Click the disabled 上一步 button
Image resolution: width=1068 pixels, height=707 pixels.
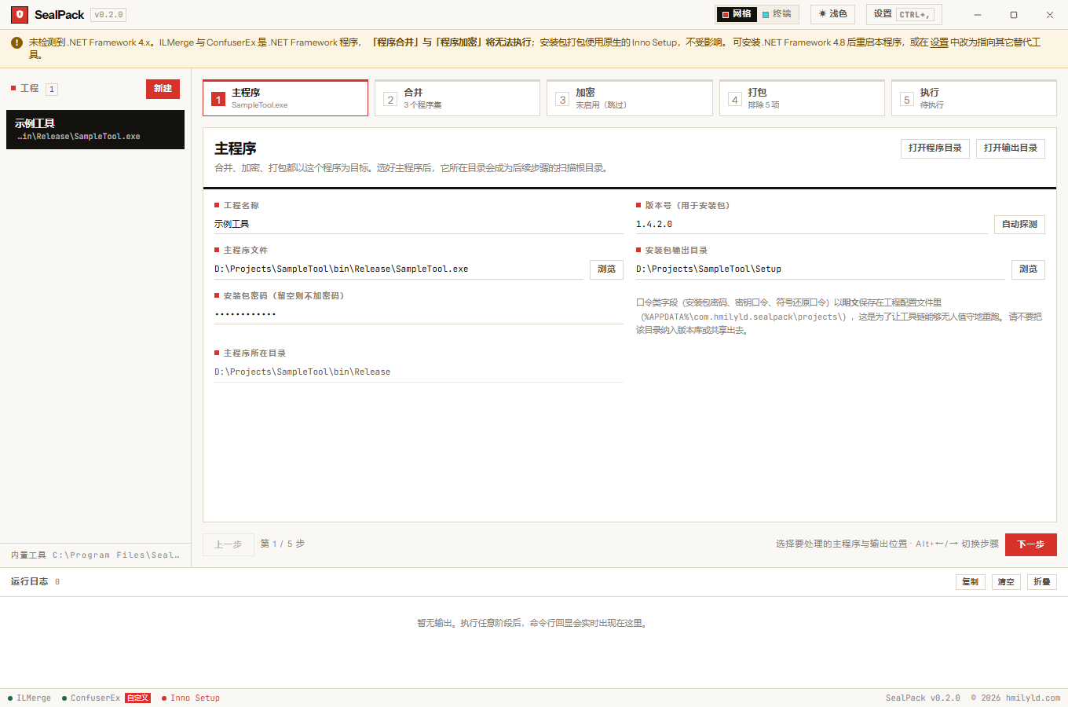(x=229, y=544)
